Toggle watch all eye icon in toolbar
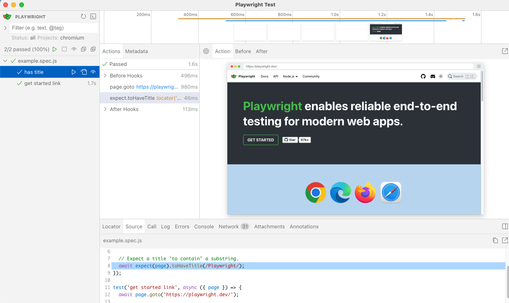Screen dimensions: 509x303 pos(74,50)
